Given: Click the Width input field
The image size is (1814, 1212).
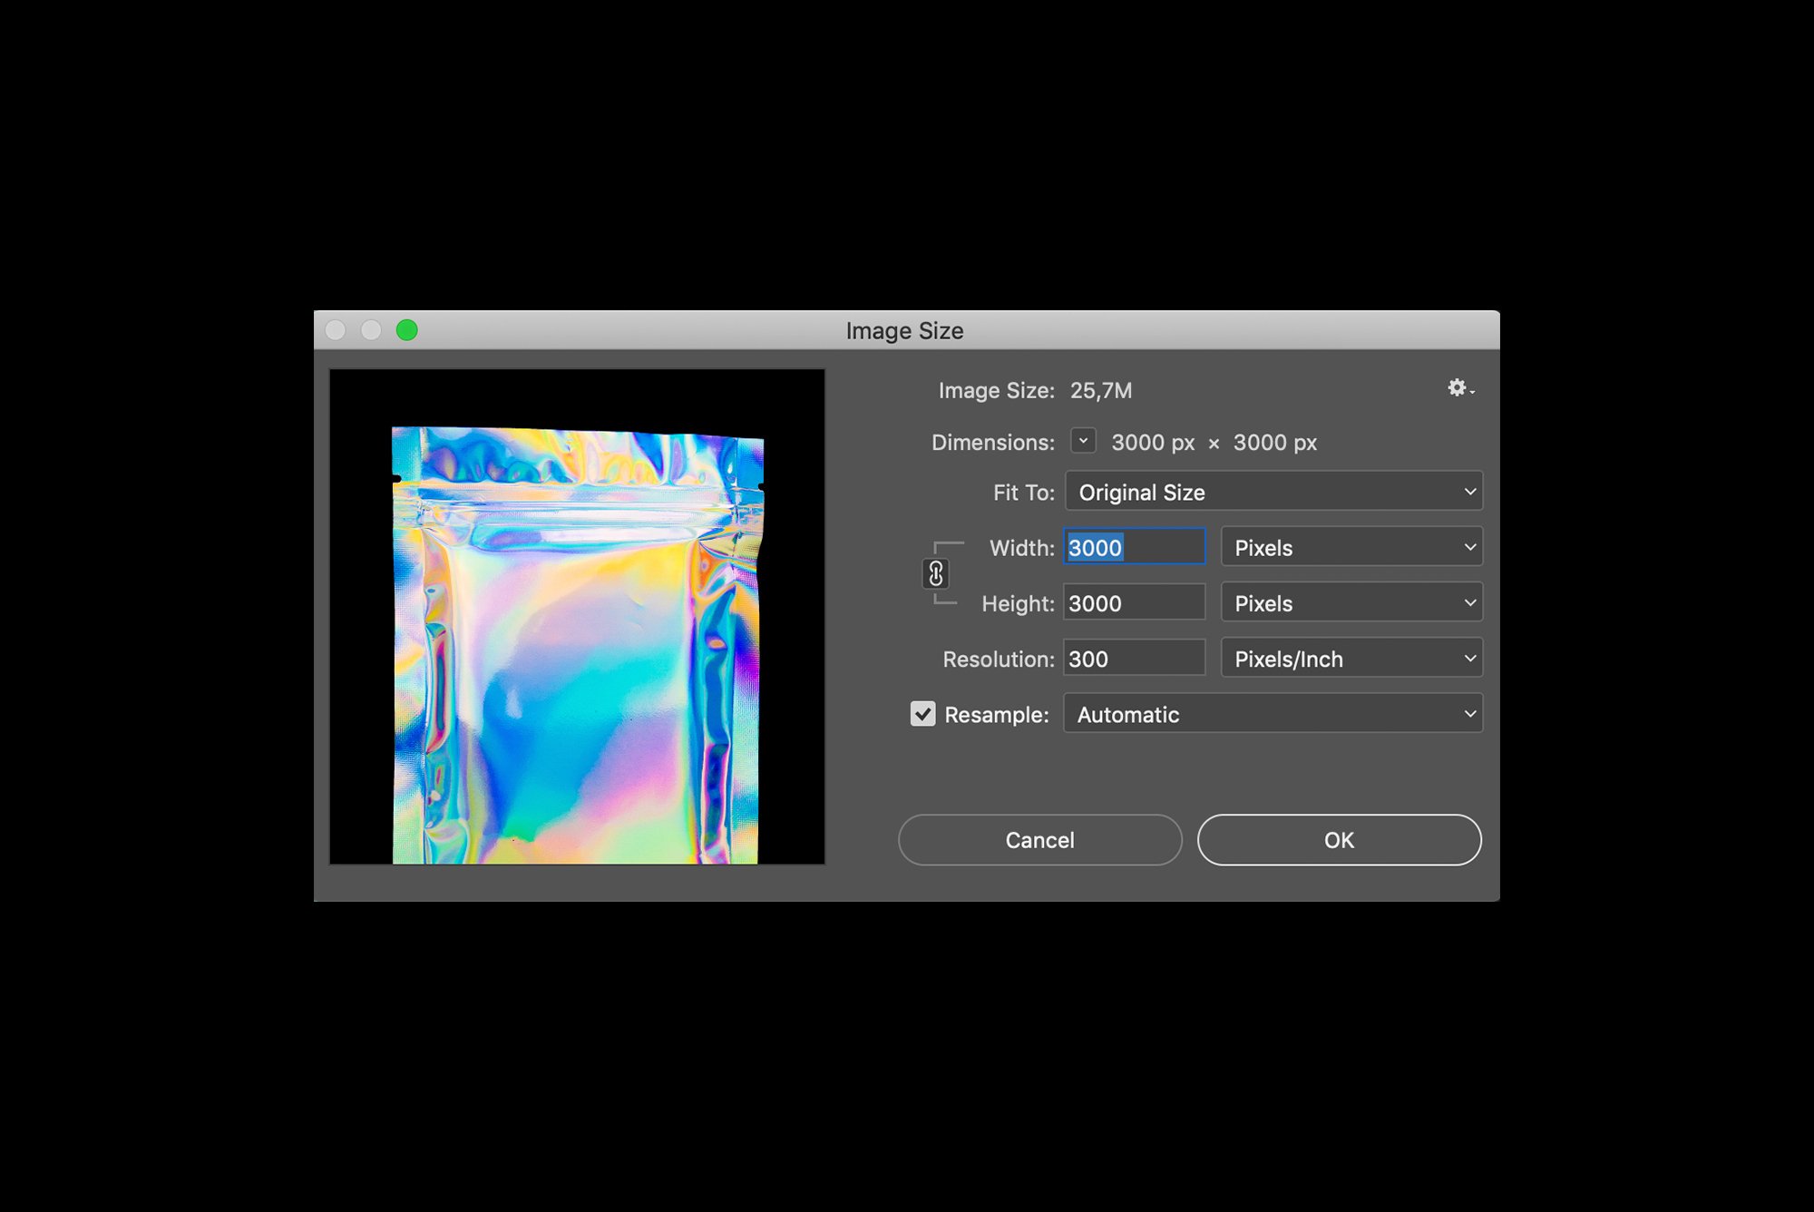Looking at the screenshot, I should (x=1134, y=547).
